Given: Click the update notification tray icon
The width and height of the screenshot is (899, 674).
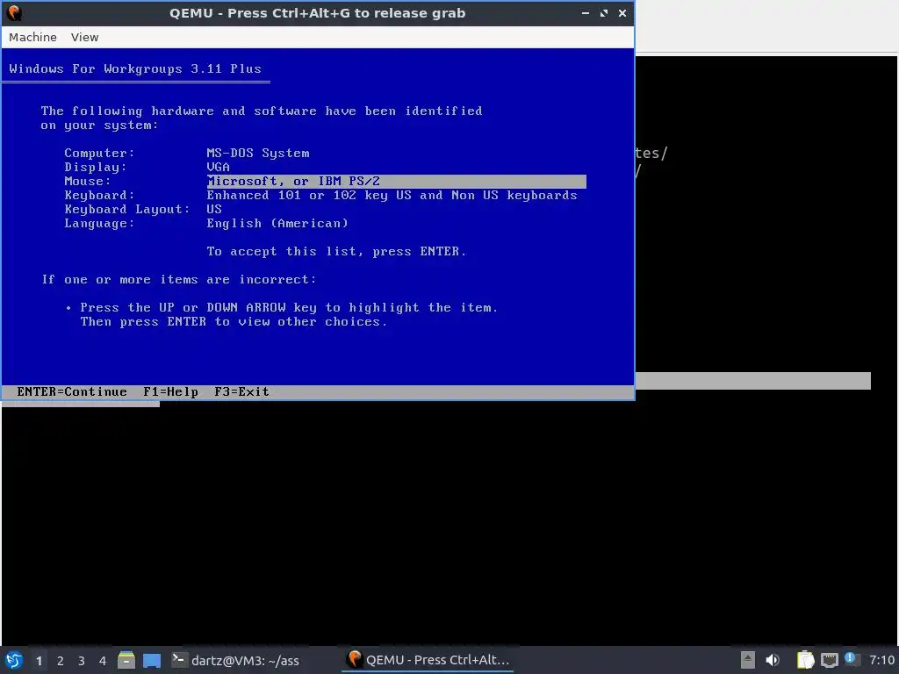Looking at the screenshot, I should click(850, 659).
